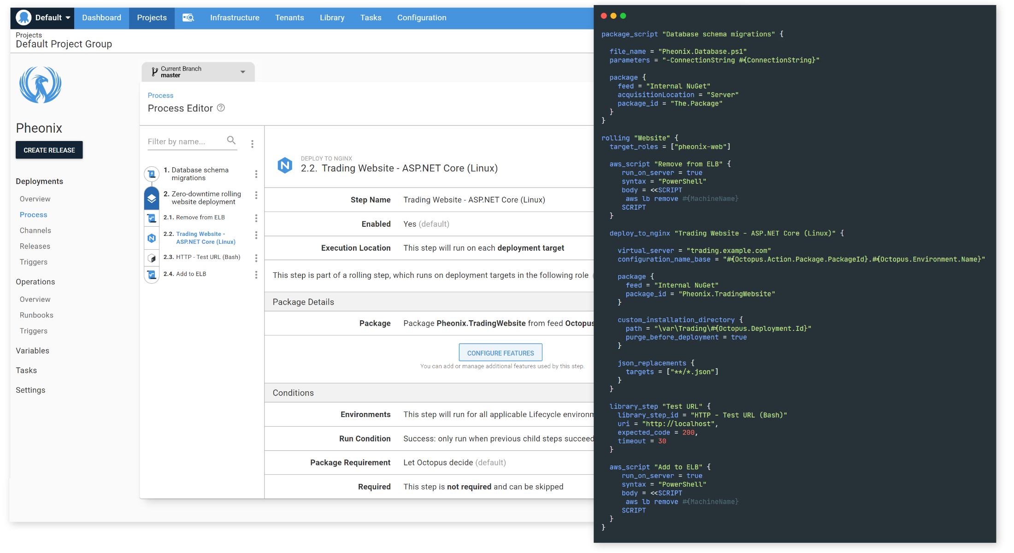
Task: Open Releases in the sidebar
Action: [x=35, y=246]
